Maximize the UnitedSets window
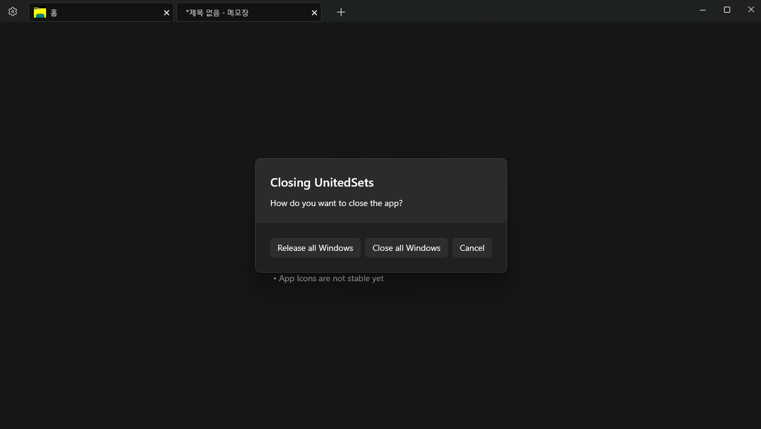The height and width of the screenshot is (429, 761). 727,10
